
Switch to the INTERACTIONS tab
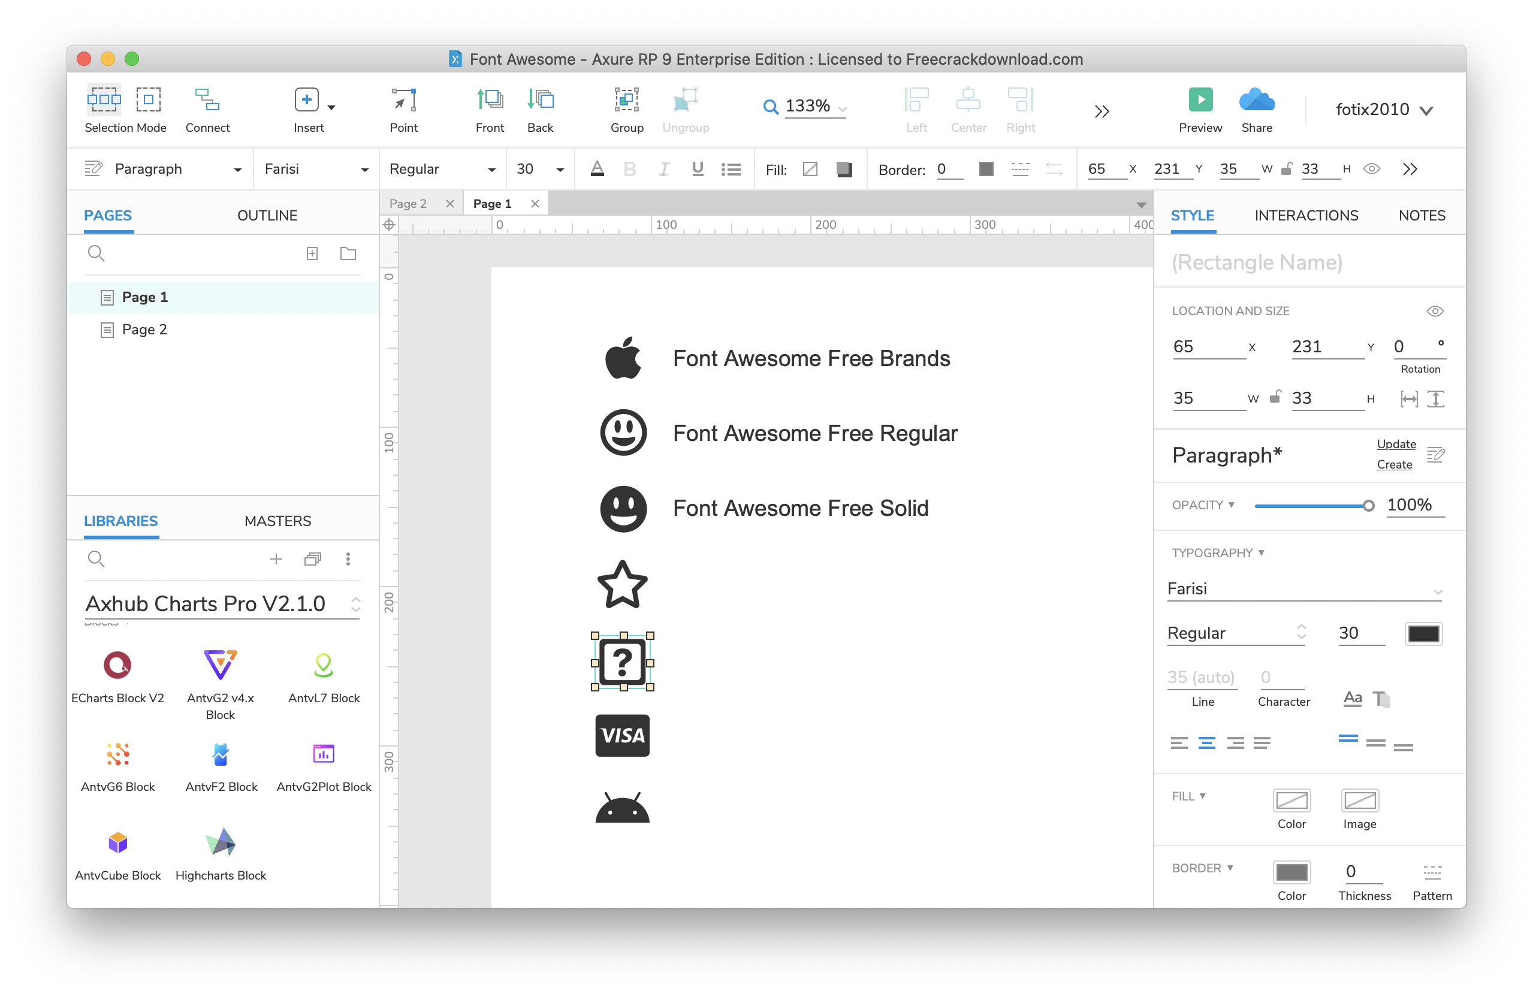coord(1306,216)
